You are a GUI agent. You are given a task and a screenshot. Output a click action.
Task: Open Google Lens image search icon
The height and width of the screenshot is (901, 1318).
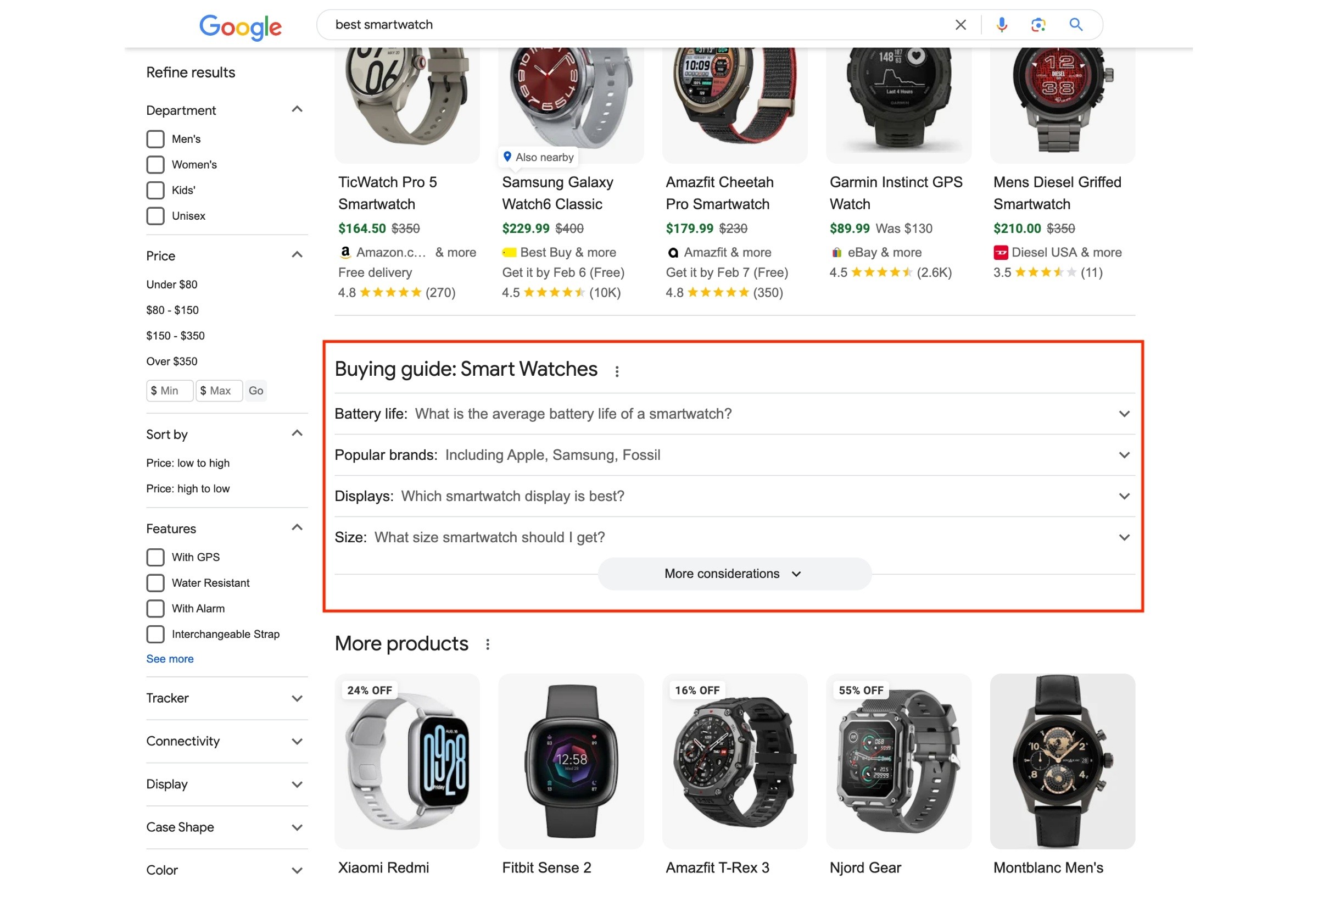pyautogui.click(x=1038, y=24)
